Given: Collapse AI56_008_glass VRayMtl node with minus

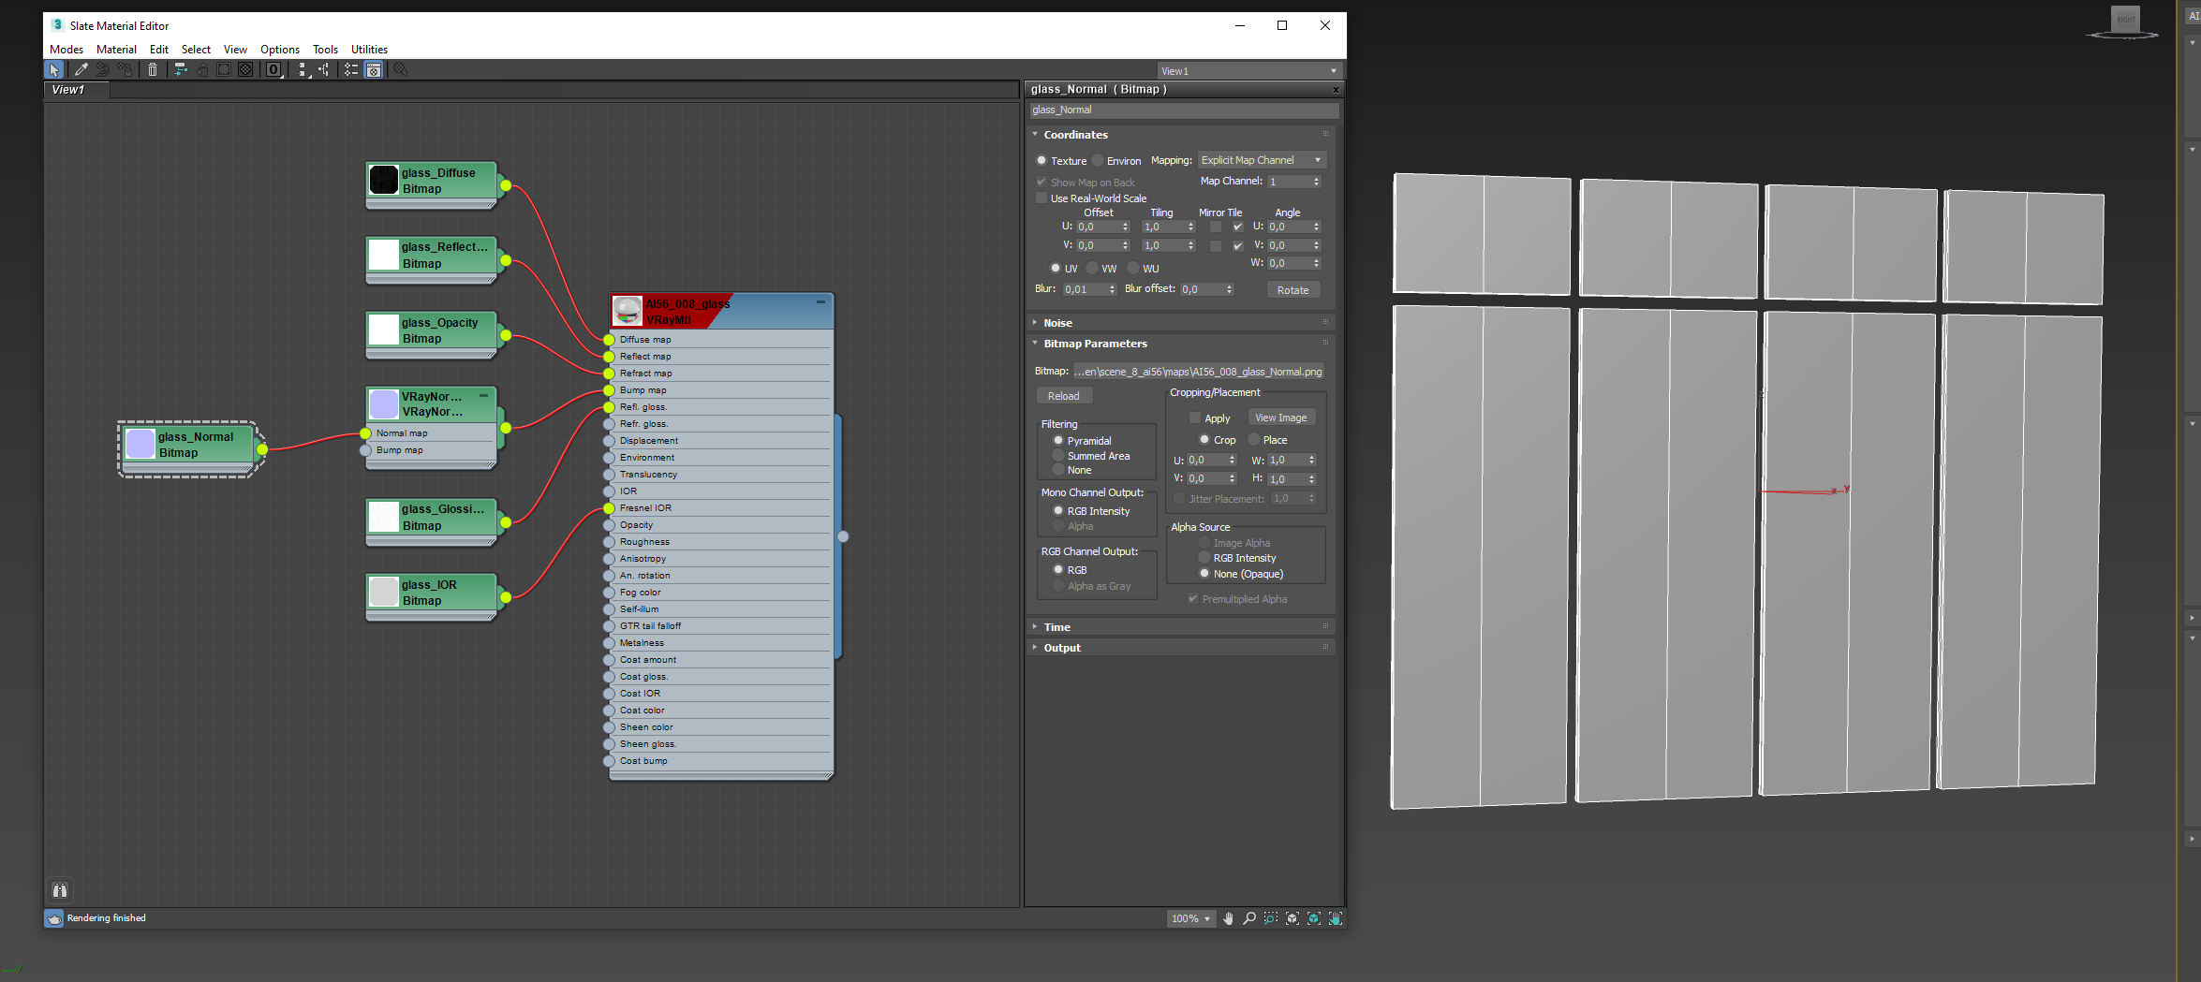Looking at the screenshot, I should pos(820,302).
